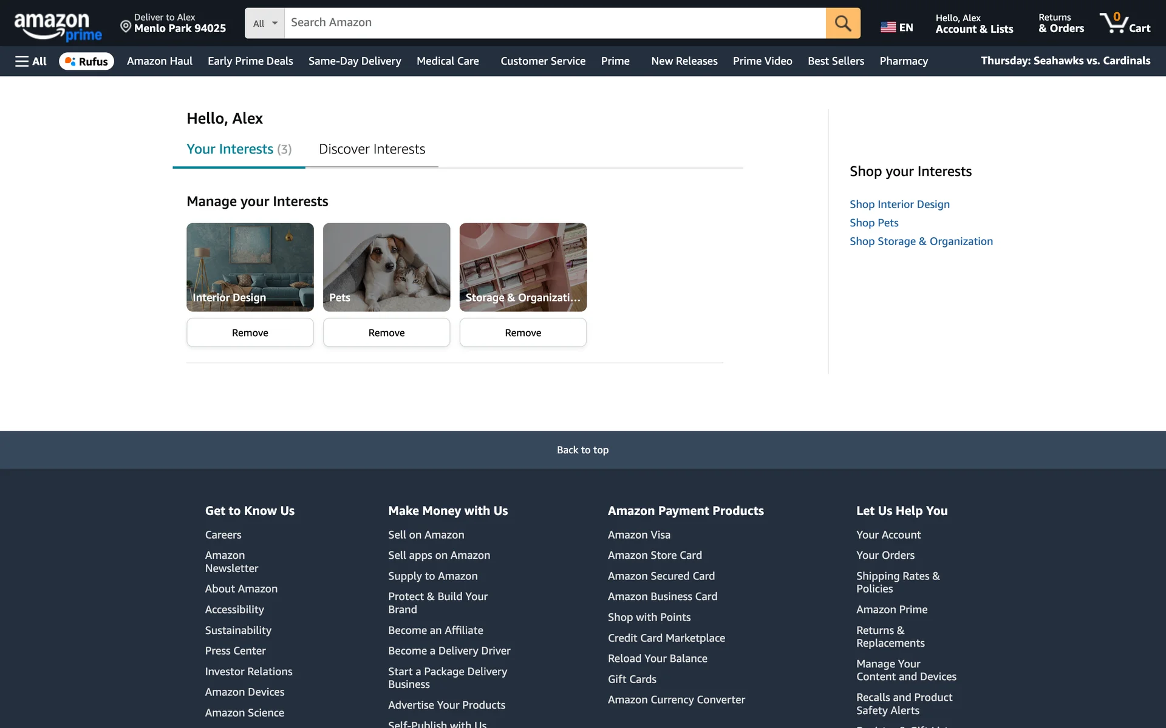The height and width of the screenshot is (728, 1166).
Task: Open Returns & Orders
Action: [1060, 23]
